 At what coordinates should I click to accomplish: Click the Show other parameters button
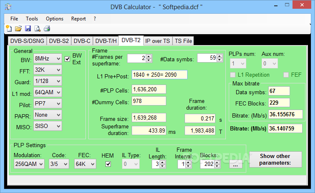click(x=275, y=159)
